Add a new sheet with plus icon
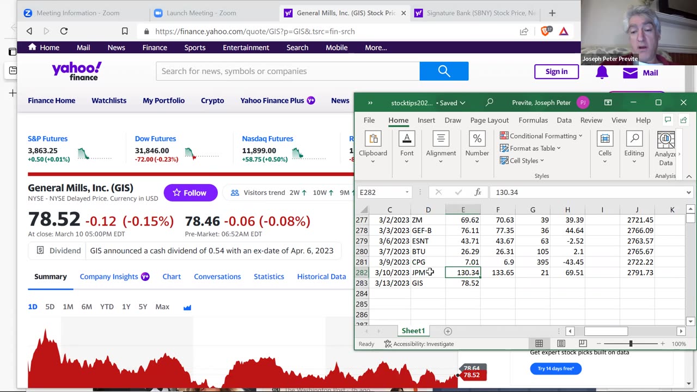The image size is (697, 392). (448, 331)
